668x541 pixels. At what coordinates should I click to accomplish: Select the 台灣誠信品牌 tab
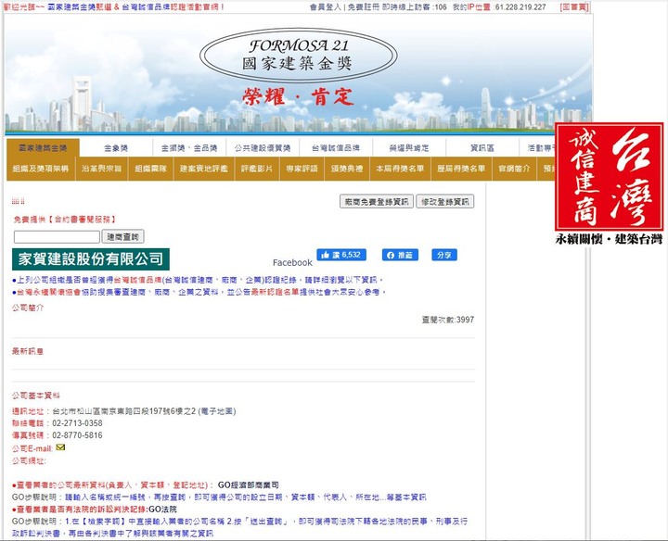tap(336, 148)
